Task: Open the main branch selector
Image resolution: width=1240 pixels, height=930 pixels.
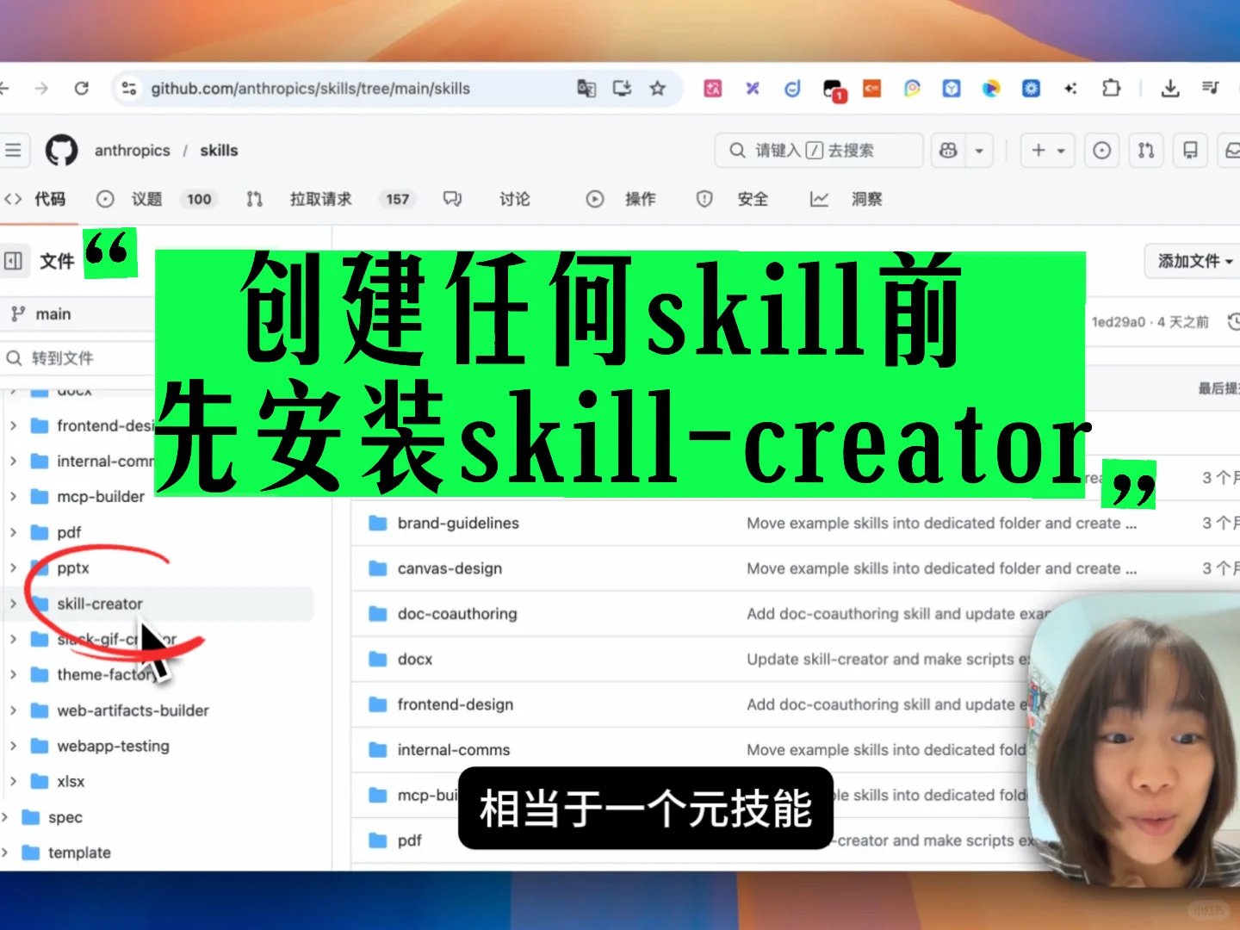Action: (x=77, y=314)
